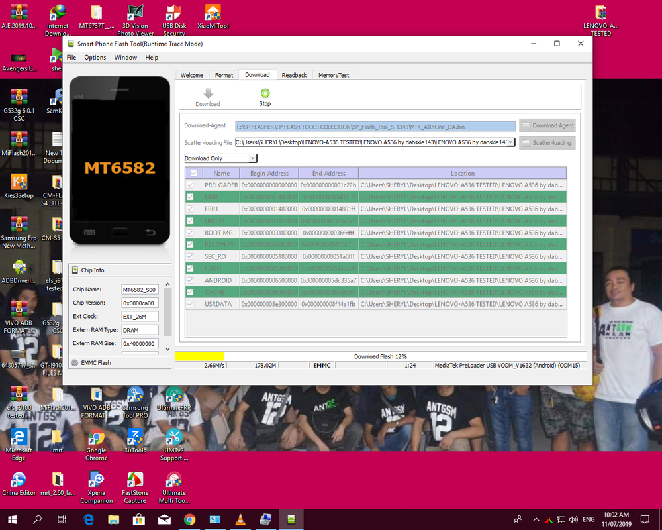Open Kies3Setup desktop icon
This screenshot has height=530, width=662.
pyautogui.click(x=19, y=186)
